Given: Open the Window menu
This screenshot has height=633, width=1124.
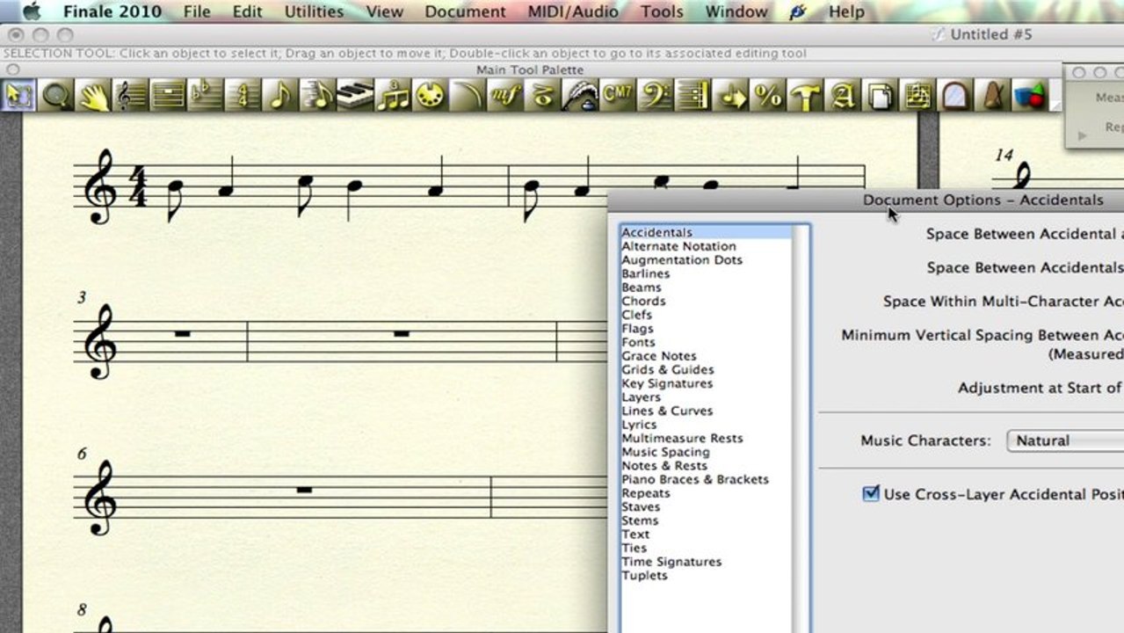Looking at the screenshot, I should click(736, 11).
